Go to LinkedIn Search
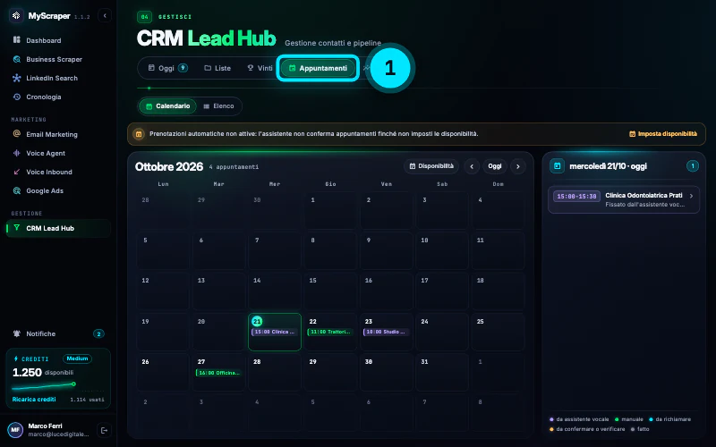Screen dimensions: 716x447 (52, 78)
